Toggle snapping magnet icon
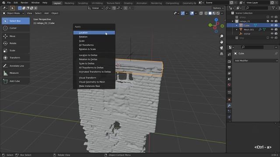The height and width of the screenshot is (157, 280). point(114,8)
